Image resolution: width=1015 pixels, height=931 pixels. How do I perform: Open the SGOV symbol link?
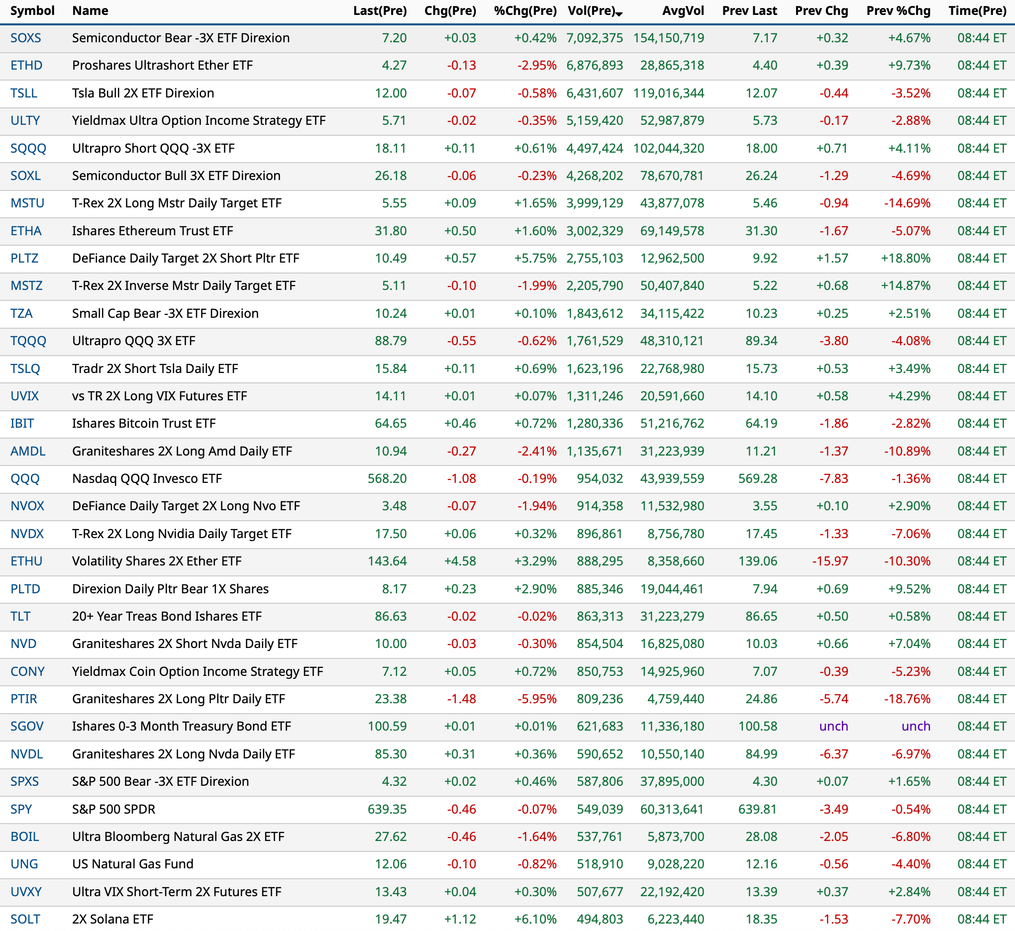(x=27, y=727)
